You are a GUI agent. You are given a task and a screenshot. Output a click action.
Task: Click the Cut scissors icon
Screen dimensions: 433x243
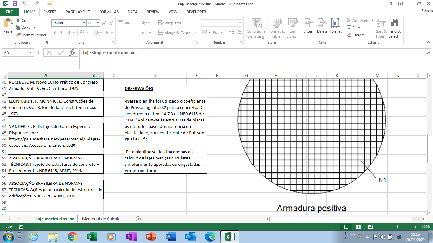18,20
